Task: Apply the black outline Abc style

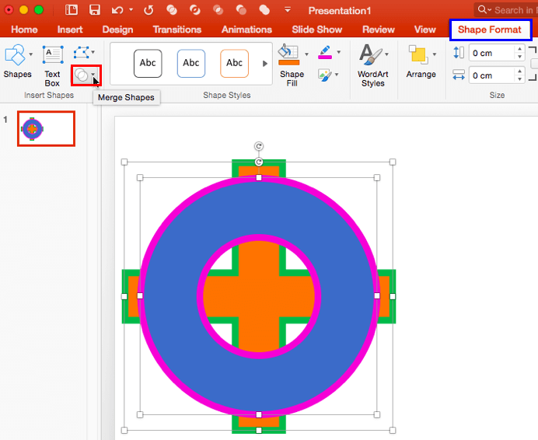Action: 148,63
